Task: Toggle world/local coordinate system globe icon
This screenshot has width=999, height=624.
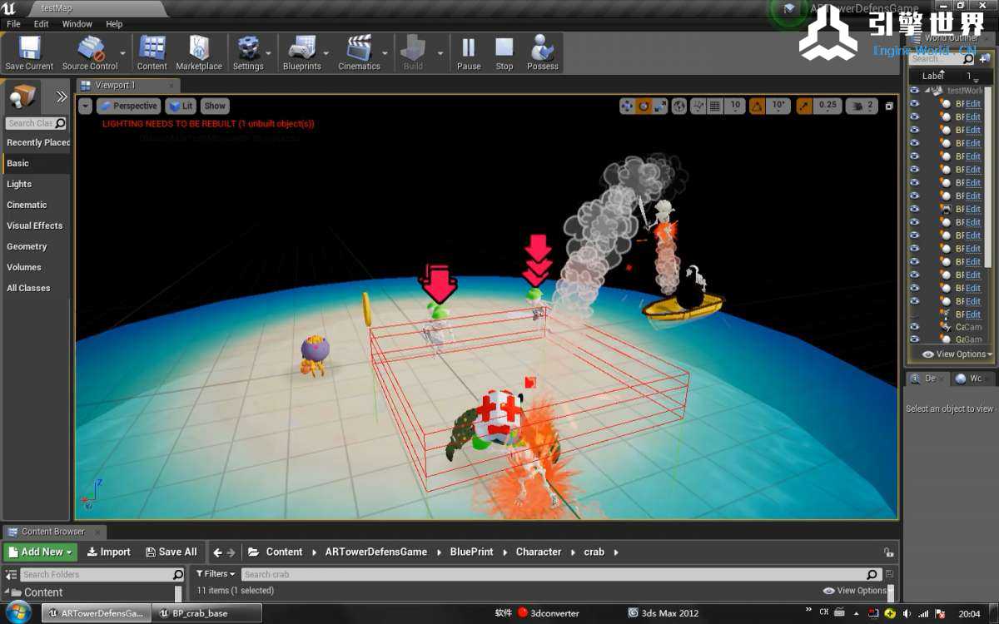Action: [679, 106]
